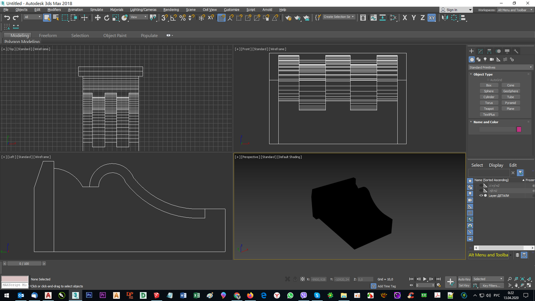Open the Windows Start menu
535x301 pixels.
[7, 295]
